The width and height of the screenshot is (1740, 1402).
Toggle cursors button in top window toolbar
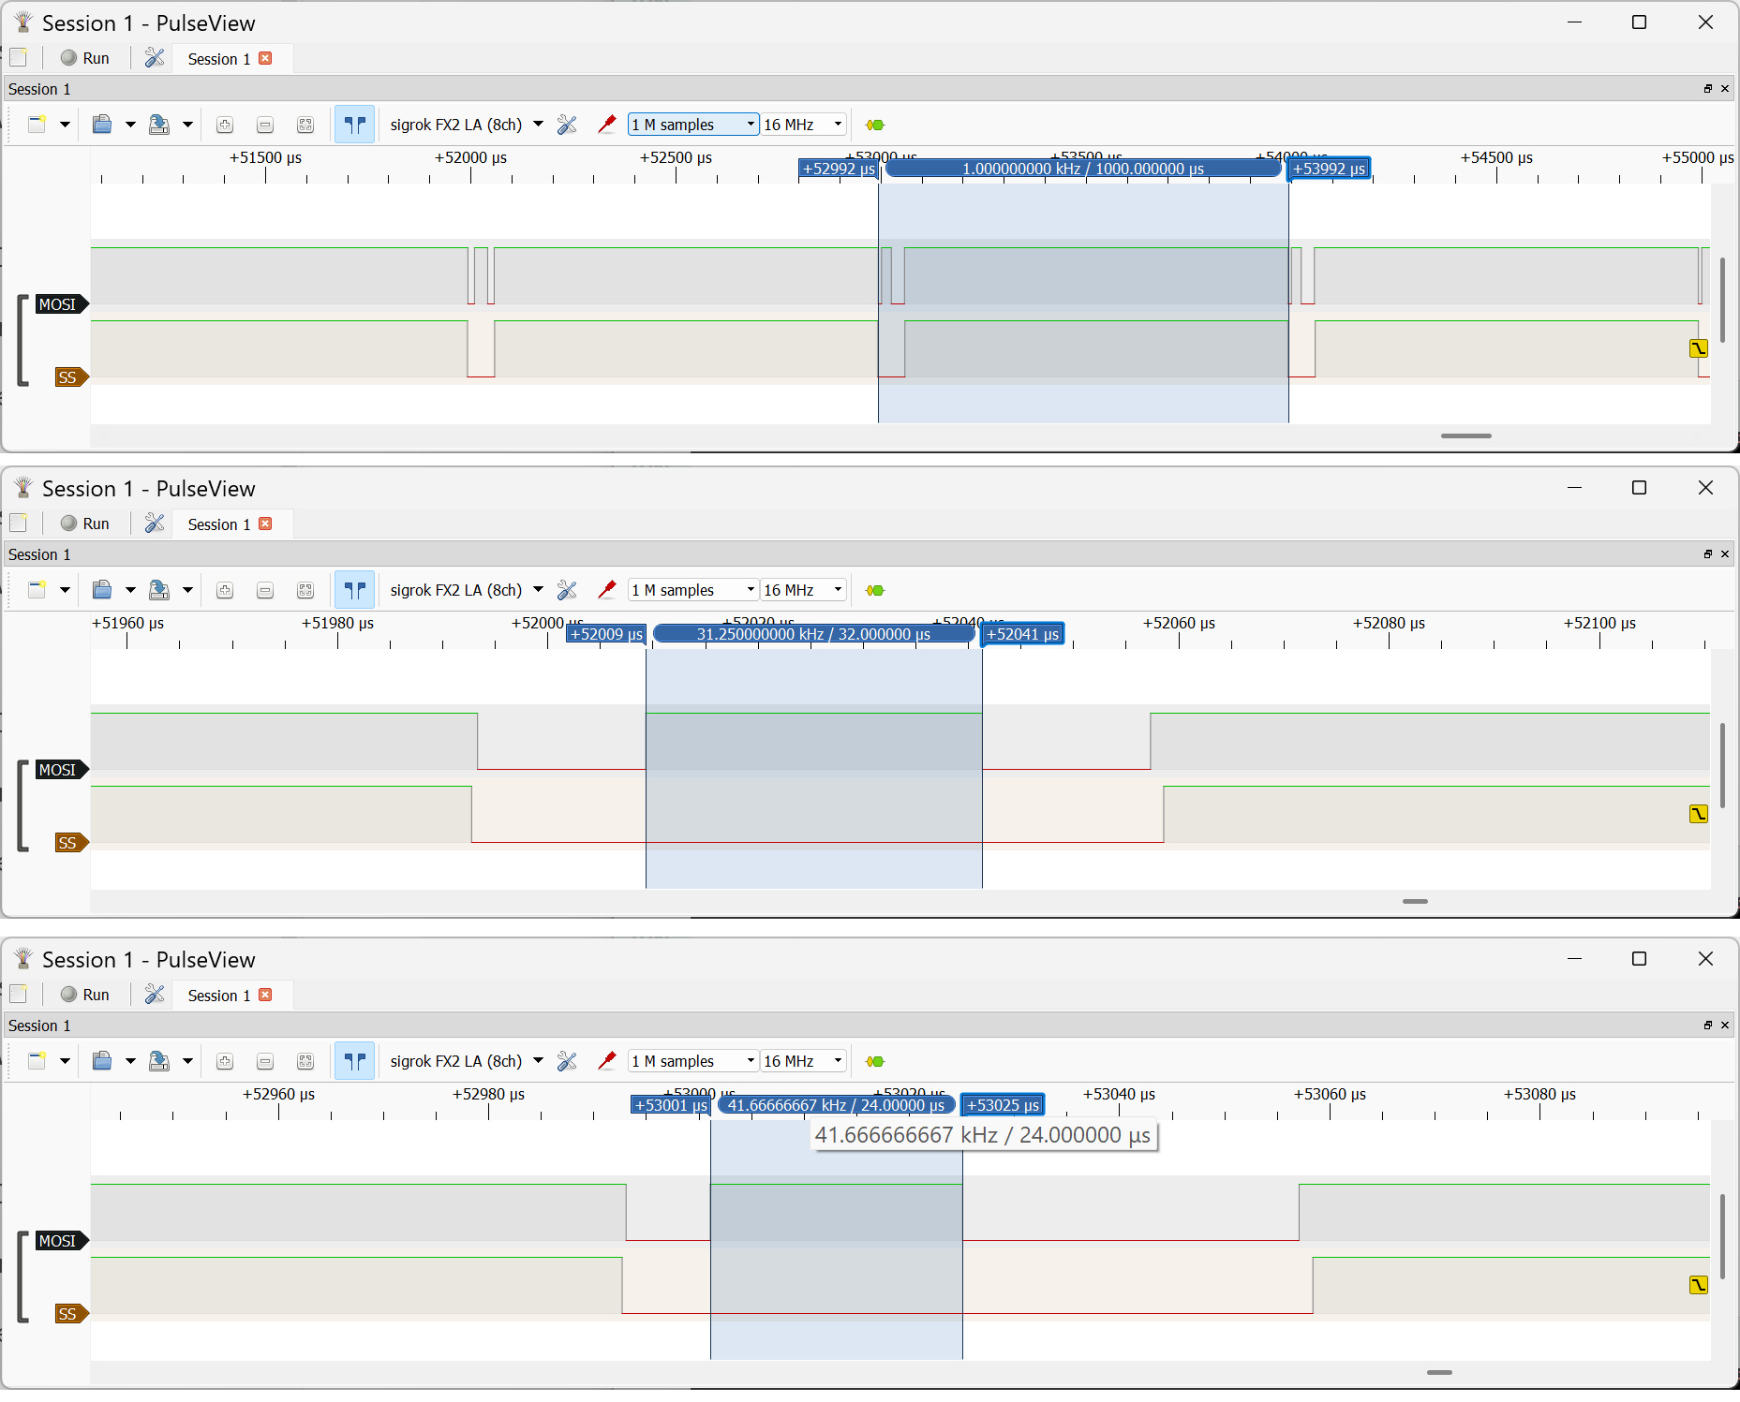[x=355, y=125]
